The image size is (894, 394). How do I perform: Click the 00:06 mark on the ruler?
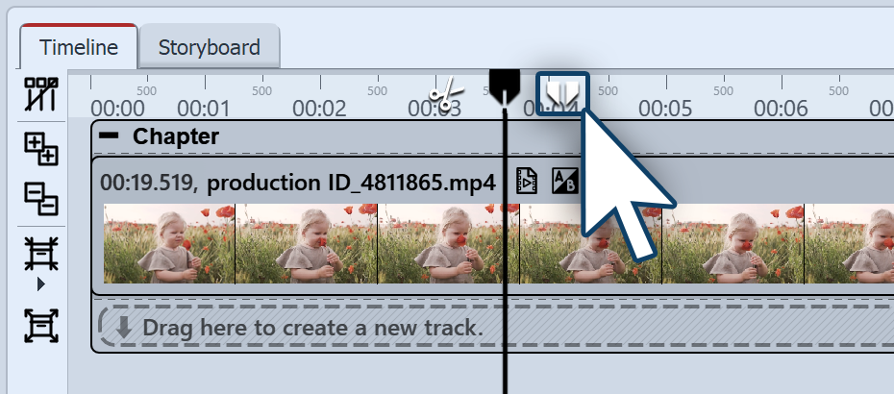tap(780, 108)
